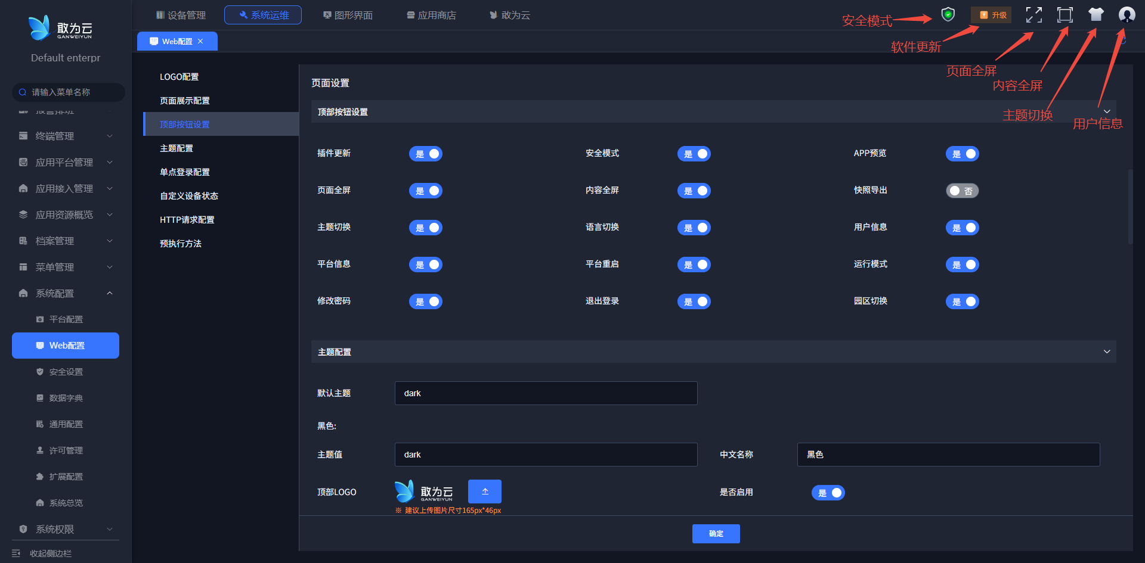Screen dimensions: 1145x563
Task: Expand the 应用平台管理 sidebar menu
Action: pos(66,162)
